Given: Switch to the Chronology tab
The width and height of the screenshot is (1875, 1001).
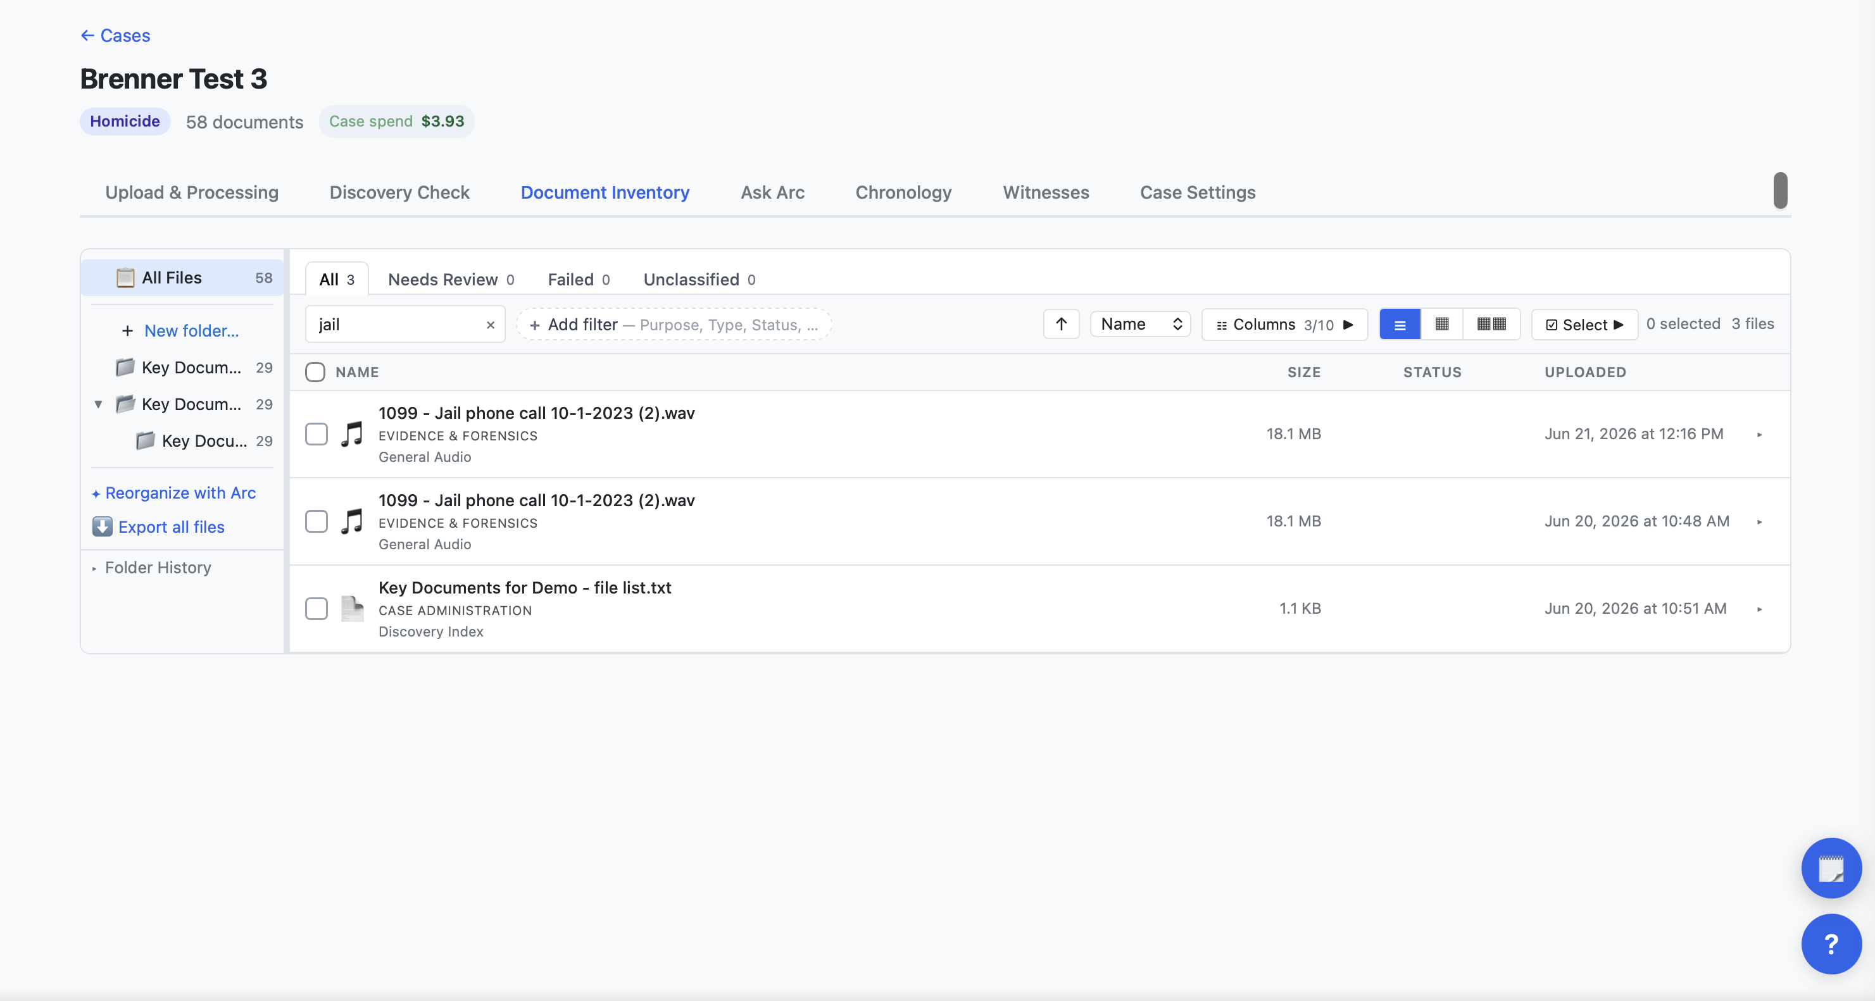Looking at the screenshot, I should coord(903,192).
